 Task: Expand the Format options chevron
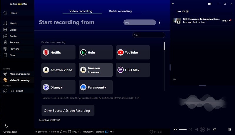[81, 132]
